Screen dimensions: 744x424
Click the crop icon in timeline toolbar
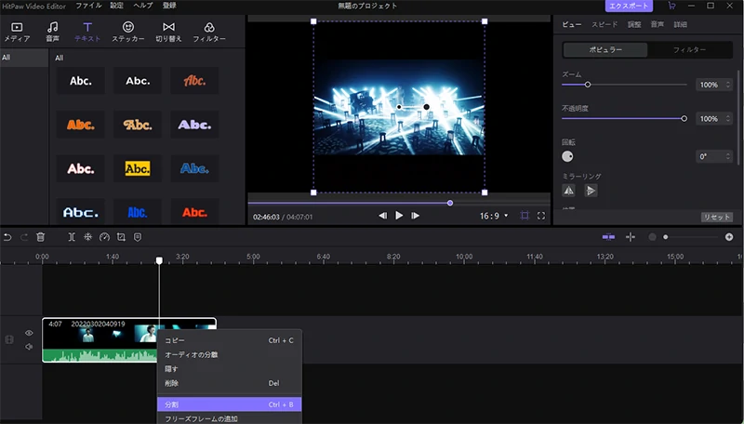[x=121, y=237]
